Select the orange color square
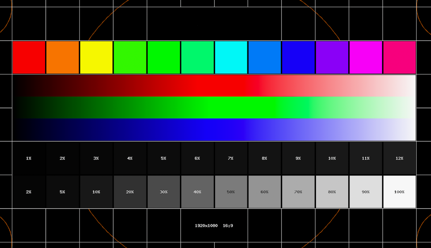Image resolution: width=431 pixels, height=248 pixels. point(63,57)
